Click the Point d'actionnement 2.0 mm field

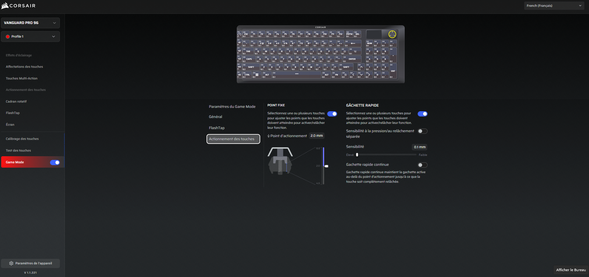tap(317, 136)
